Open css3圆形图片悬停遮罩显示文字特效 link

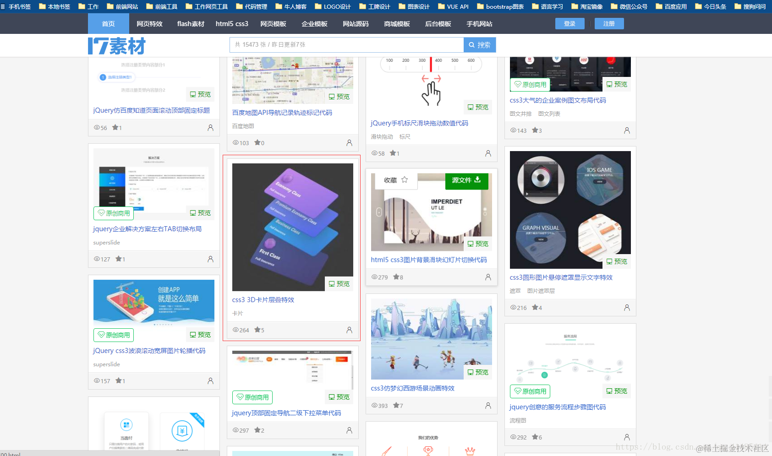[561, 277]
